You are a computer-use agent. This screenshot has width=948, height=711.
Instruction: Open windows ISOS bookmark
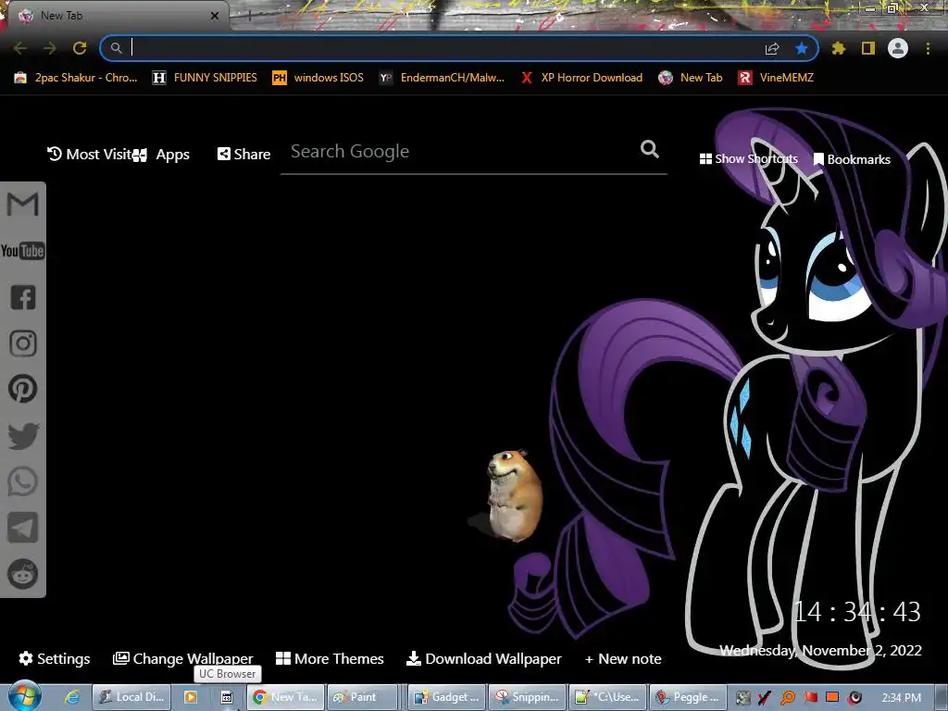pos(318,78)
